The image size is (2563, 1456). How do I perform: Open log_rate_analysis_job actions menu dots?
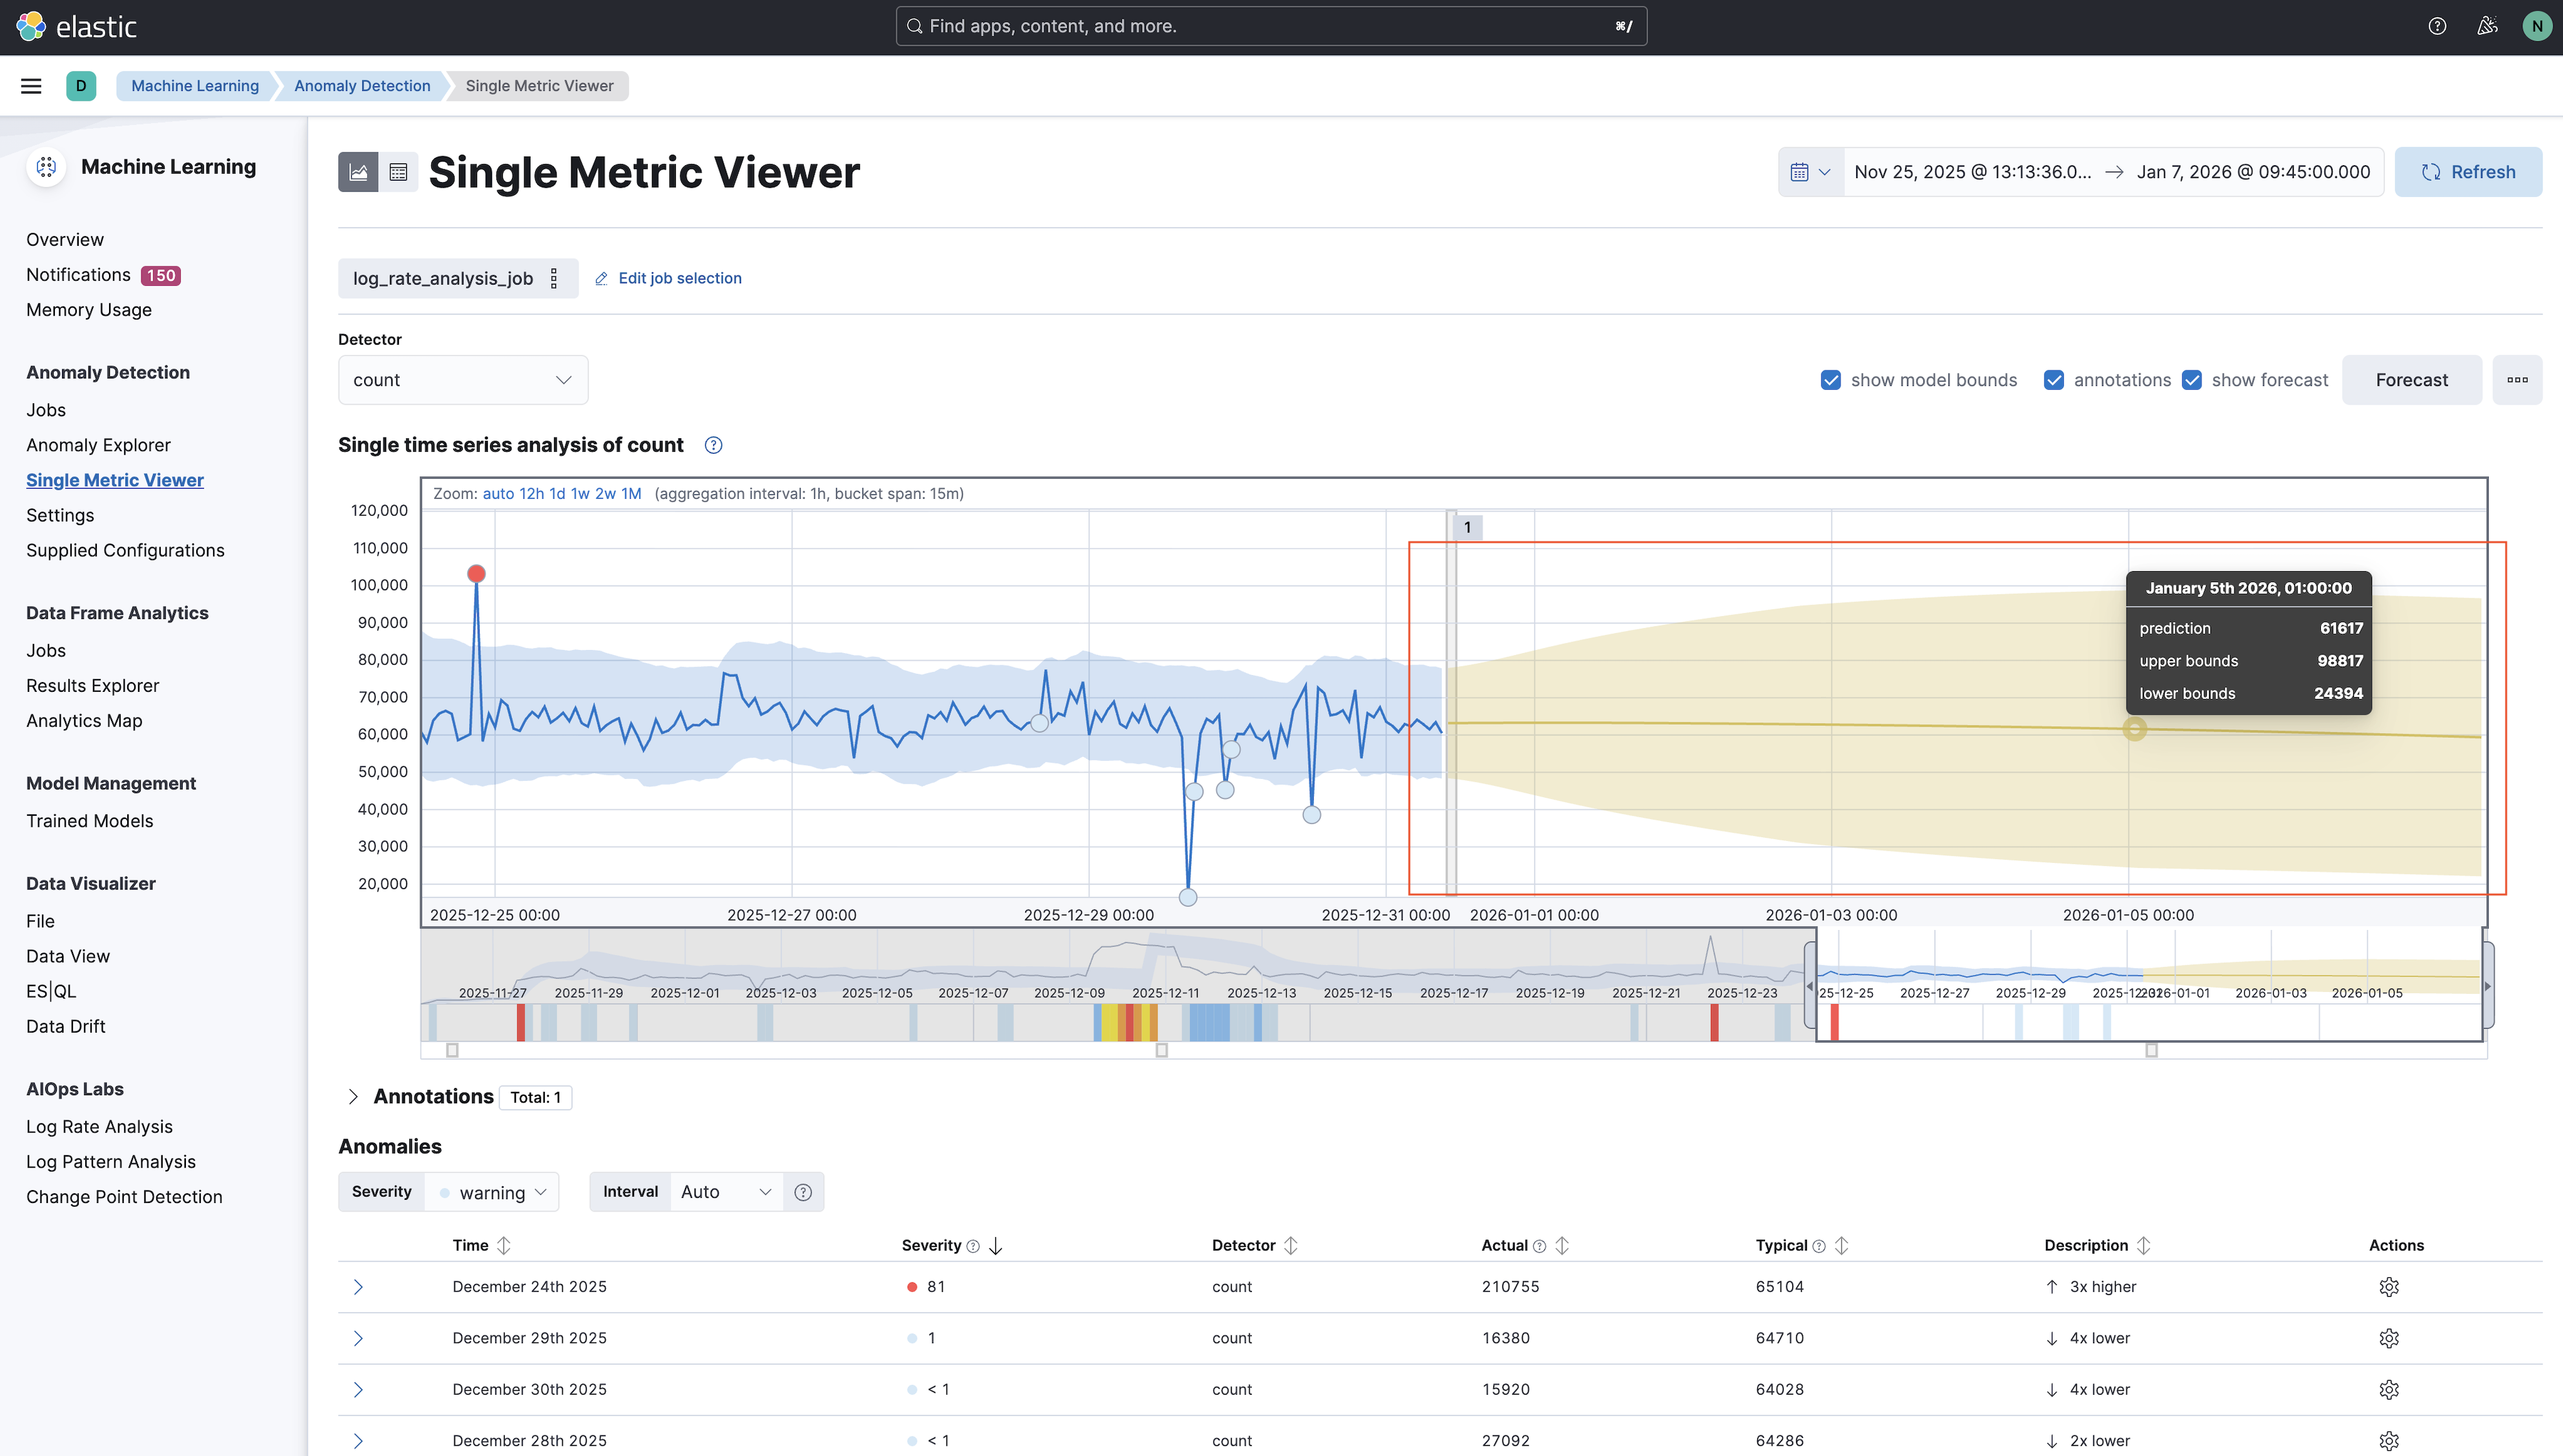tap(554, 278)
